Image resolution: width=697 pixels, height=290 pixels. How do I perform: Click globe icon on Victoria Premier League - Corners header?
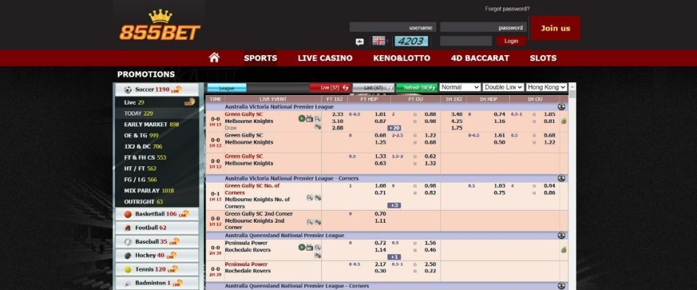562,178
